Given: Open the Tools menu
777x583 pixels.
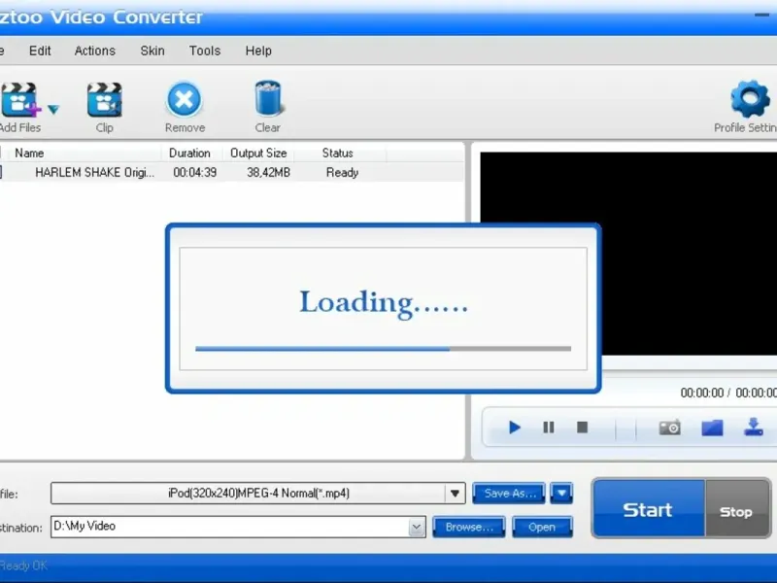Looking at the screenshot, I should (x=205, y=51).
